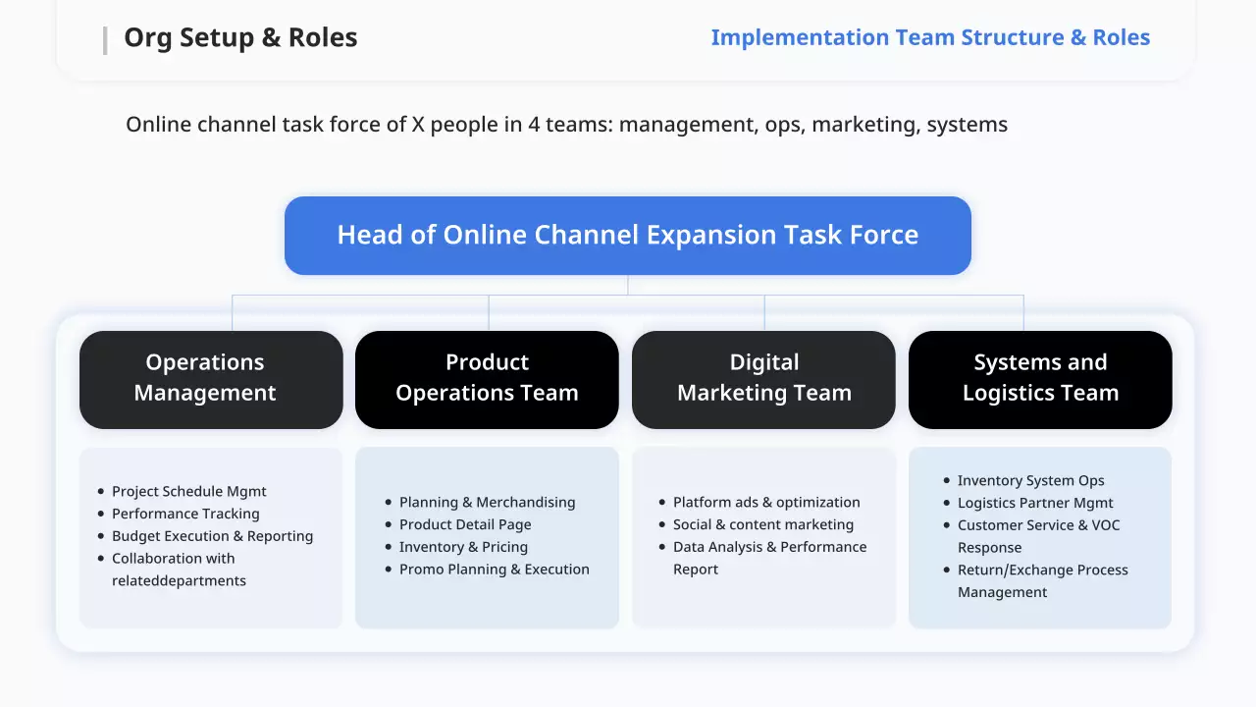Image resolution: width=1256 pixels, height=707 pixels.
Task: Select the Product Operations Team box
Action: pyautogui.click(x=487, y=379)
